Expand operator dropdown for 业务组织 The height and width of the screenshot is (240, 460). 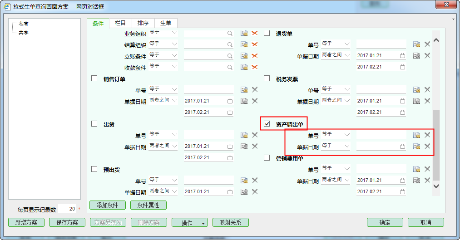click(x=174, y=33)
